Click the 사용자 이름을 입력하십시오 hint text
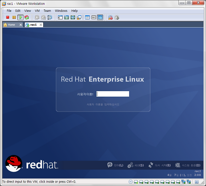206x186 pixels. pyautogui.click(x=103, y=104)
